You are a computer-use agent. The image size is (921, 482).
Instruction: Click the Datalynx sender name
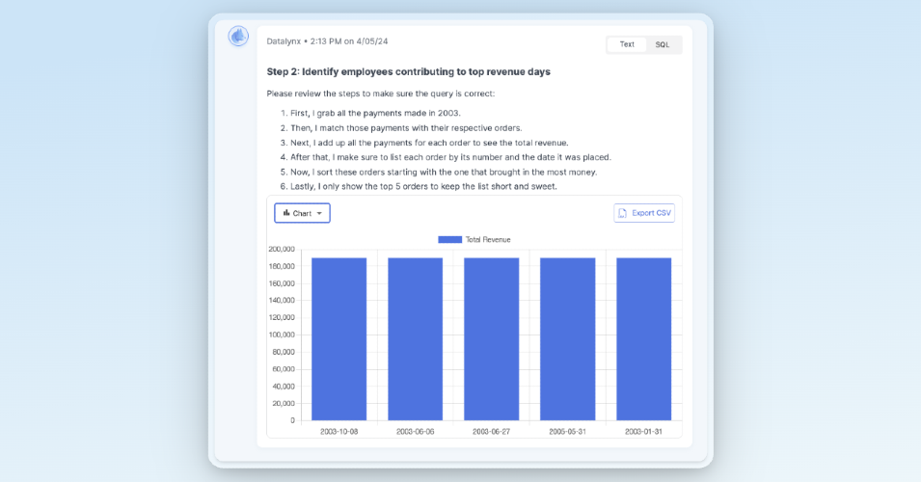[x=284, y=41]
